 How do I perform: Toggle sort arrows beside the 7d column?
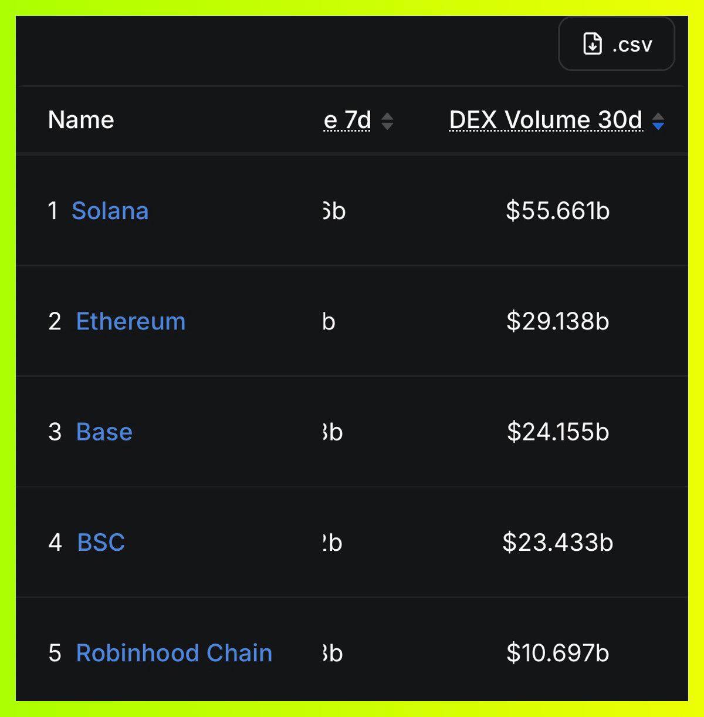point(387,121)
